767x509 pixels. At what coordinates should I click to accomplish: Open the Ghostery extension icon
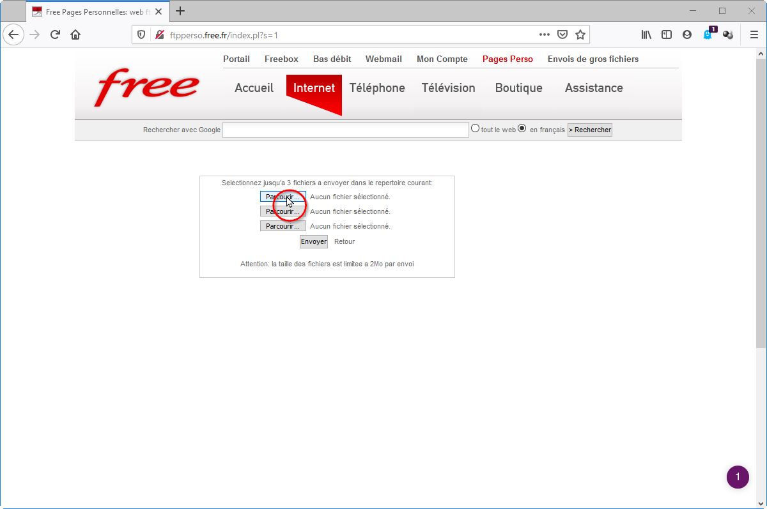pyautogui.click(x=708, y=35)
